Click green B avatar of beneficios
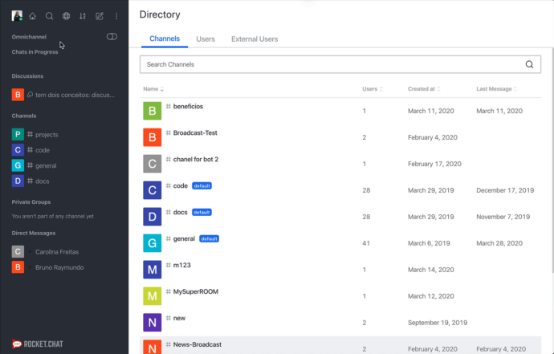 [x=153, y=111]
